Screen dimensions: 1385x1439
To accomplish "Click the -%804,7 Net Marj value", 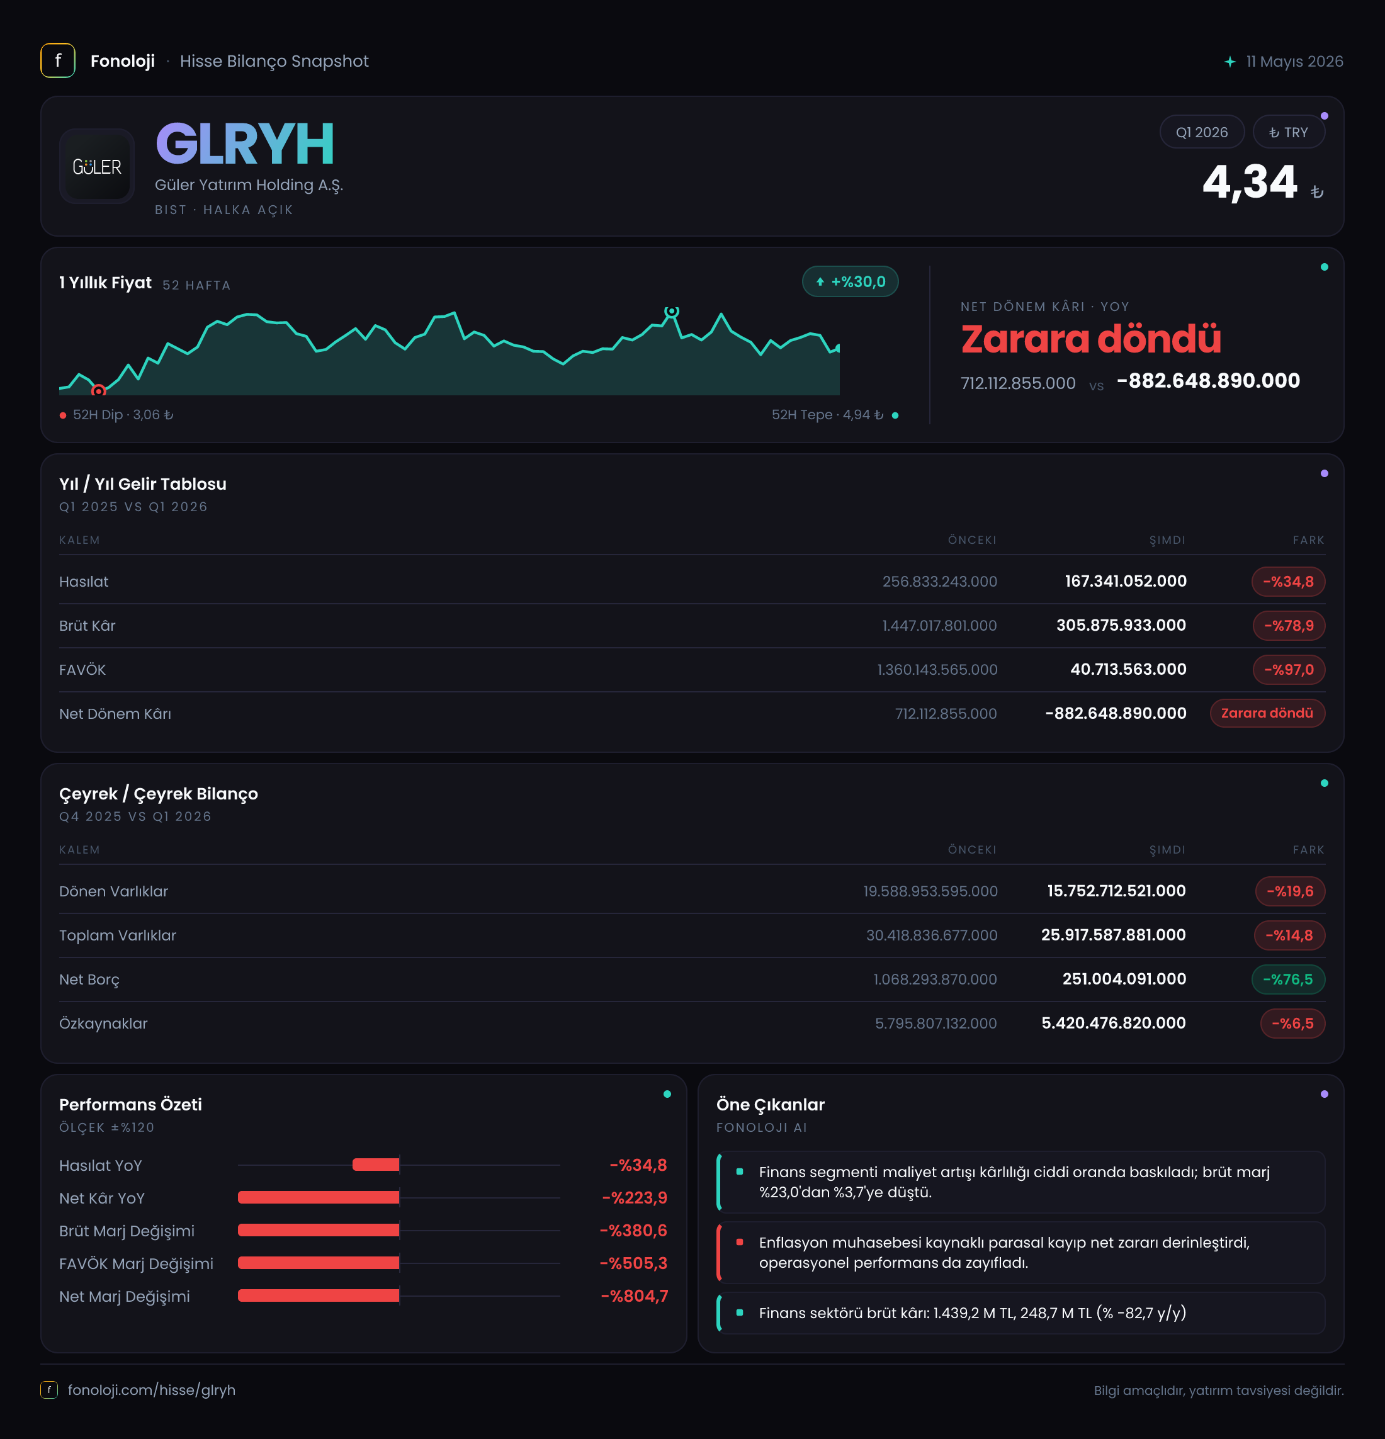I will pyautogui.click(x=635, y=1296).
